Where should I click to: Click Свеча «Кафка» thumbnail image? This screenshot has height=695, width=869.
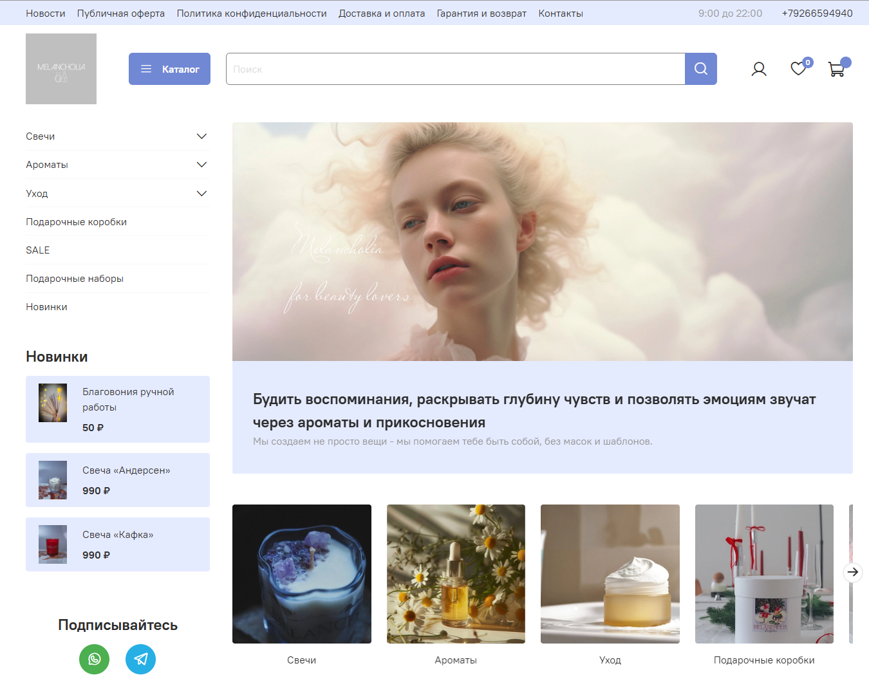53,544
